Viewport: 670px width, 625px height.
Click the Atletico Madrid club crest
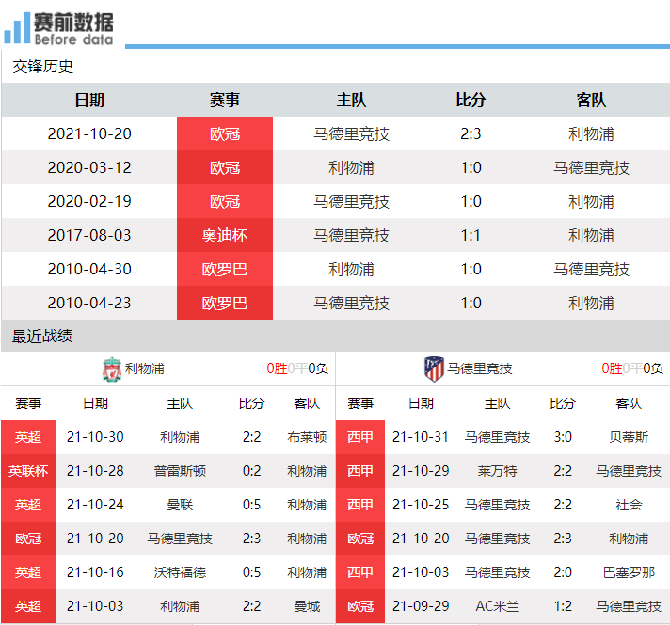coord(434,368)
